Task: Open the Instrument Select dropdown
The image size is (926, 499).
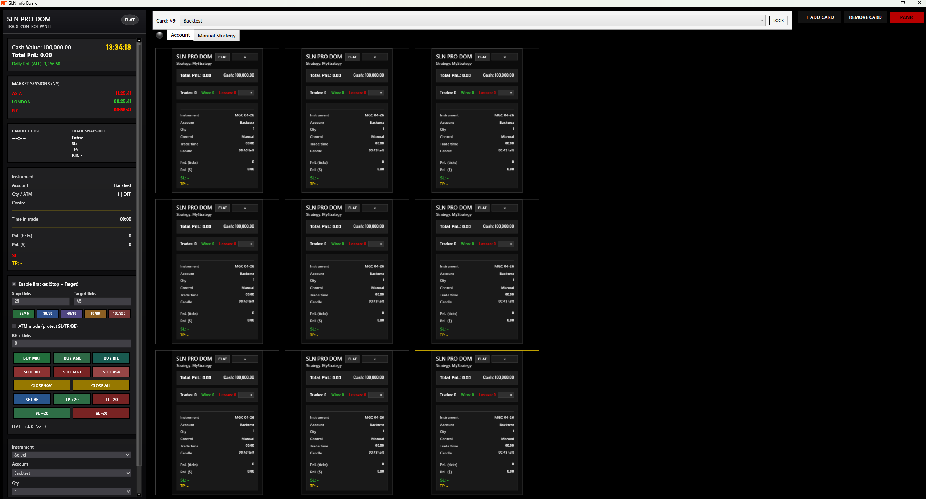Action: coord(127,455)
